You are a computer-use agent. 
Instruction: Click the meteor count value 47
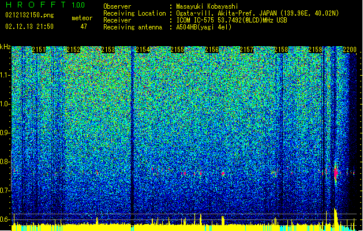click(84, 27)
